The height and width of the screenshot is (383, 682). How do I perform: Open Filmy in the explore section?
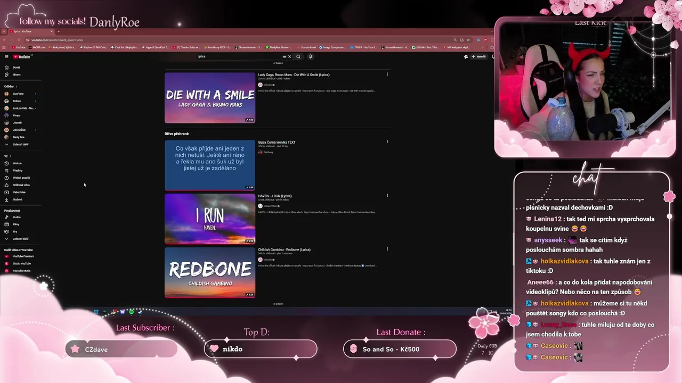pyautogui.click(x=16, y=224)
